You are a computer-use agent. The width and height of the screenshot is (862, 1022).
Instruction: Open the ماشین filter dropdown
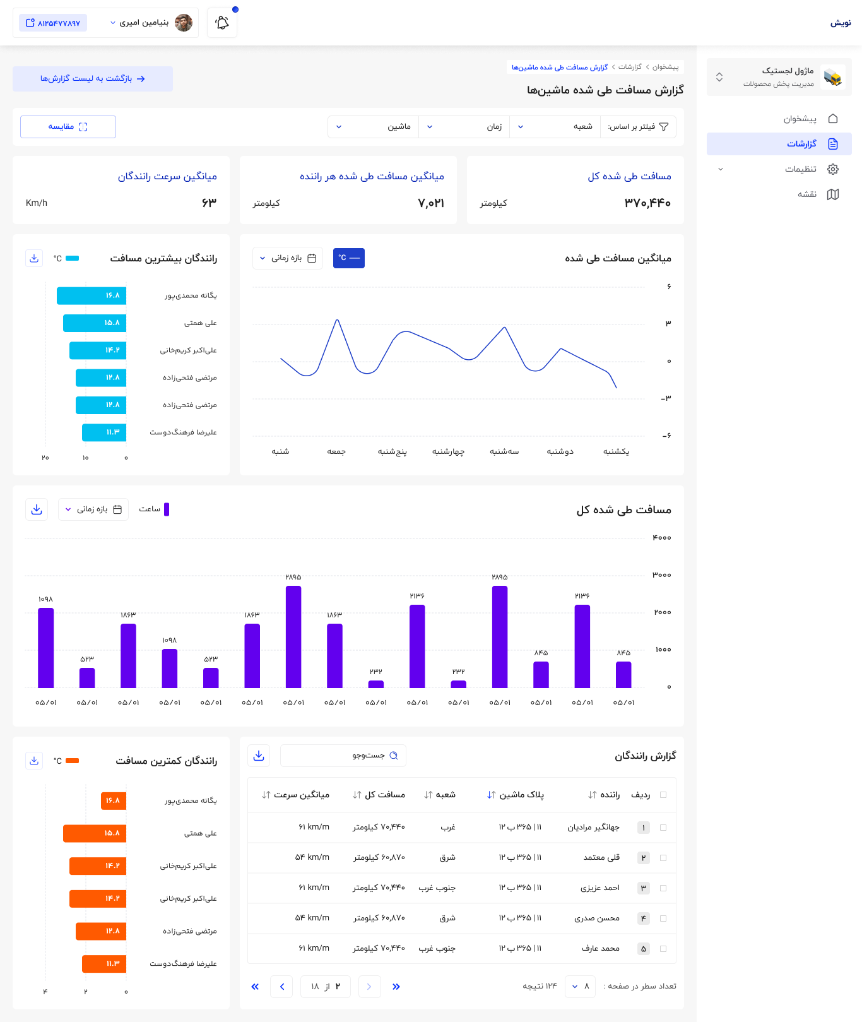point(374,127)
